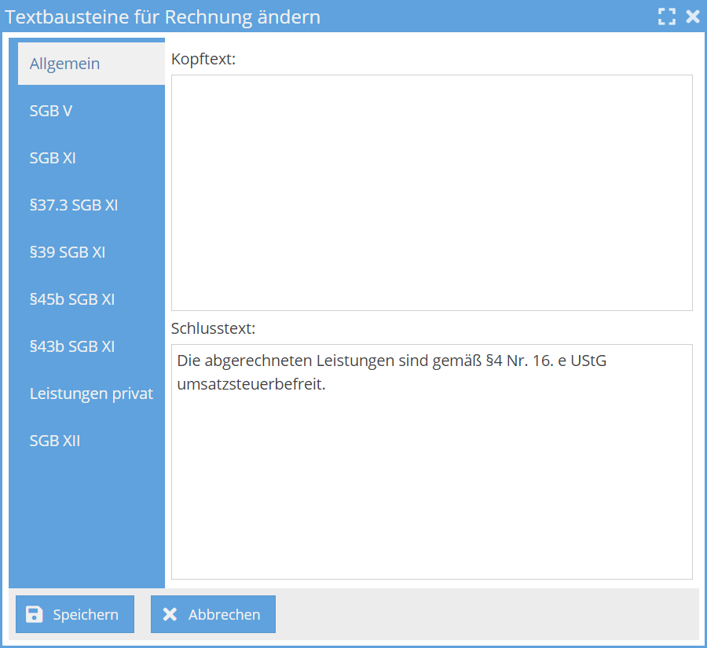Open the SGB XII tab
The height and width of the screenshot is (648, 707).
55,441
